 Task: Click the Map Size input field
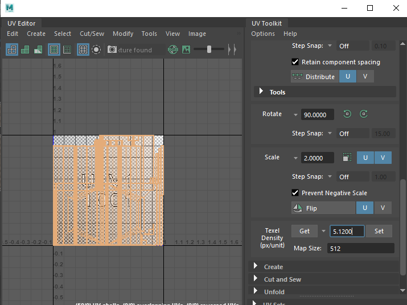click(360, 248)
